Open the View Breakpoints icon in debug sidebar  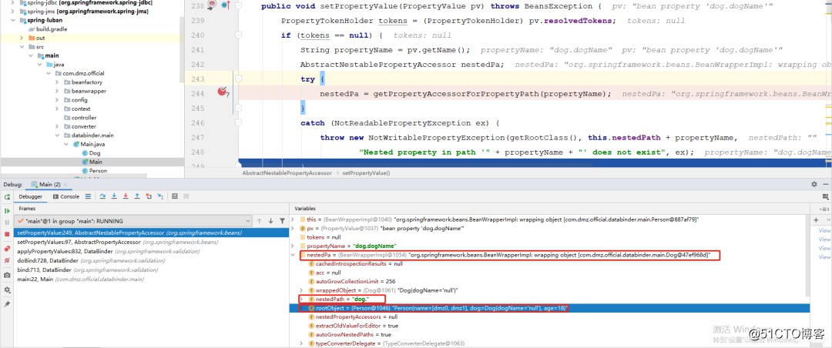(x=7, y=249)
